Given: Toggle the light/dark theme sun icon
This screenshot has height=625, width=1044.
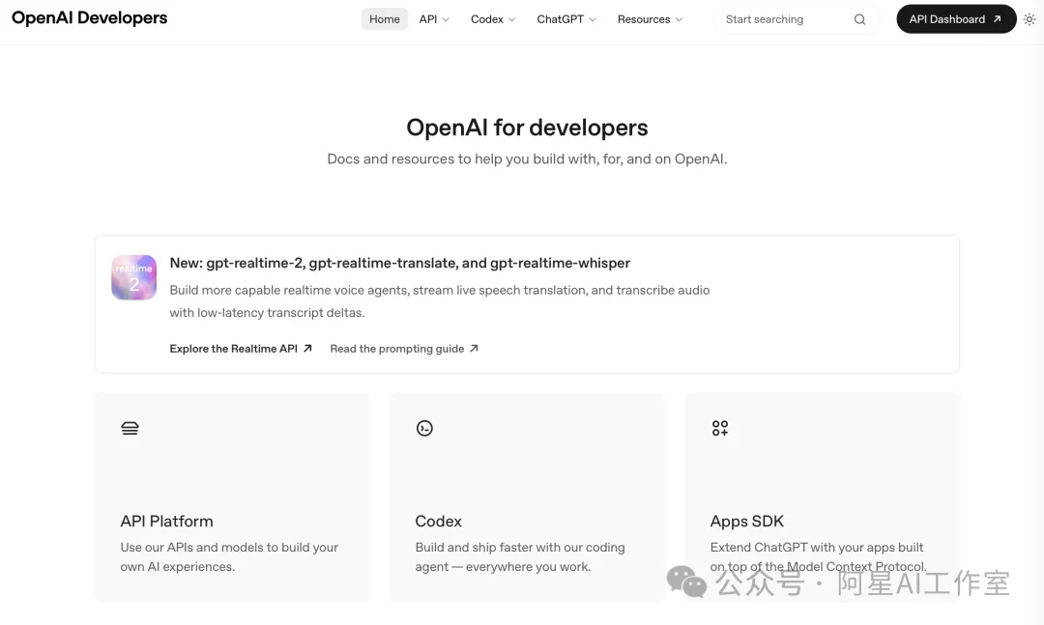Looking at the screenshot, I should pyautogui.click(x=1029, y=19).
